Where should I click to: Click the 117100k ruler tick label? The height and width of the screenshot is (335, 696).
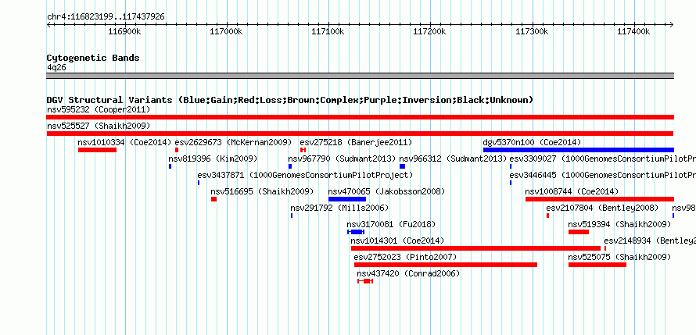(328, 31)
